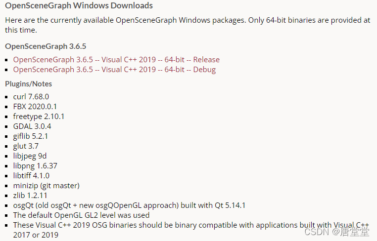The width and height of the screenshot is (377, 241).
Task: Click the OpenSceneGraph 3.6.5 subheading
Action: [46, 46]
